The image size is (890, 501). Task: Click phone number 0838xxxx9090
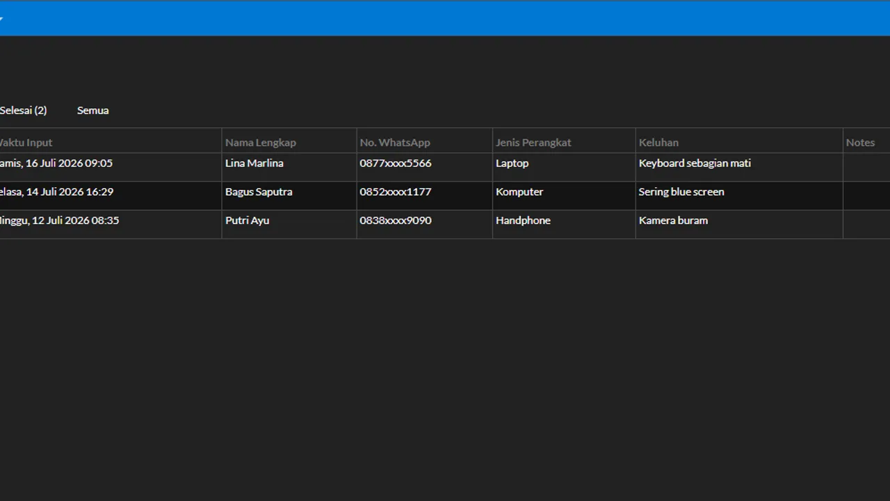396,220
